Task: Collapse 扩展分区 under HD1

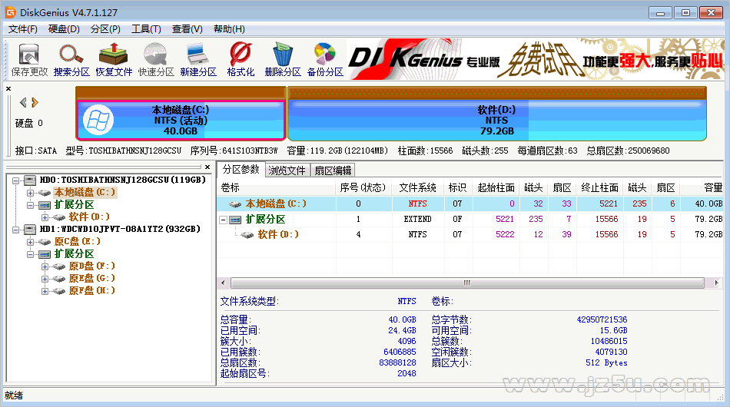Action: click(30, 254)
